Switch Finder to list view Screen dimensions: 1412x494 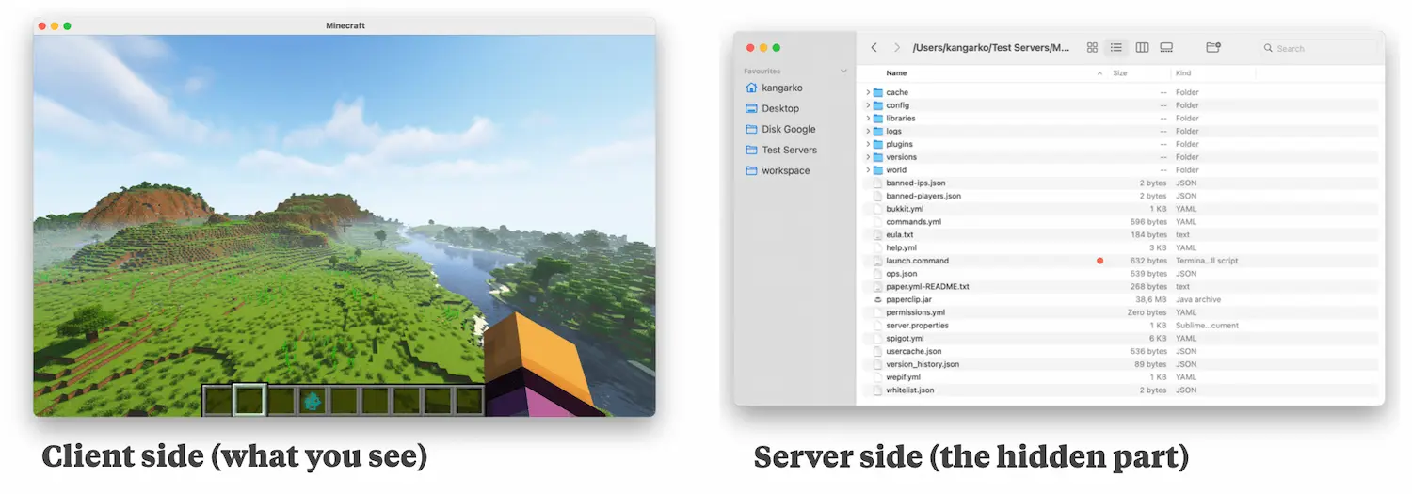pyautogui.click(x=1116, y=47)
